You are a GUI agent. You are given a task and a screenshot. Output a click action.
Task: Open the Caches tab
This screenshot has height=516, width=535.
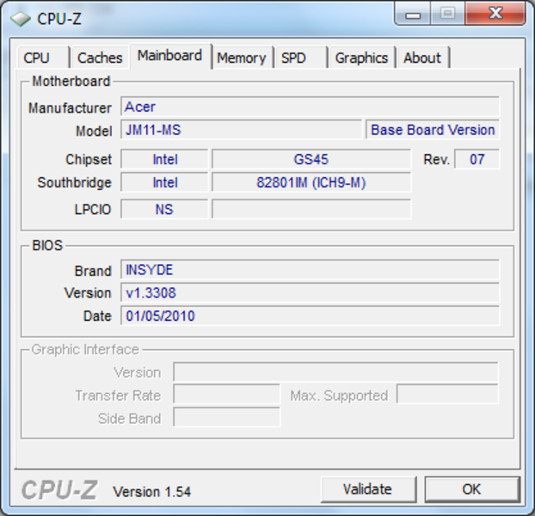coord(100,58)
